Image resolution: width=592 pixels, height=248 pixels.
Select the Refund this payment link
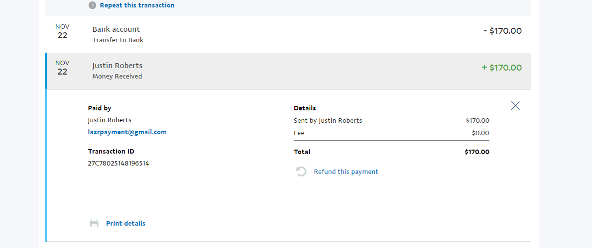[346, 172]
